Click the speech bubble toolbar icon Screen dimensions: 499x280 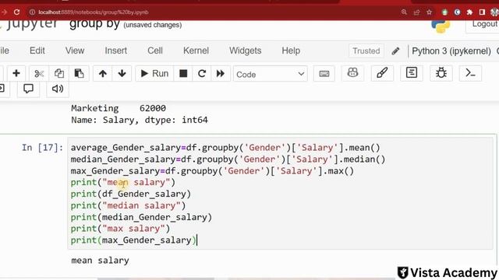(x=28, y=89)
